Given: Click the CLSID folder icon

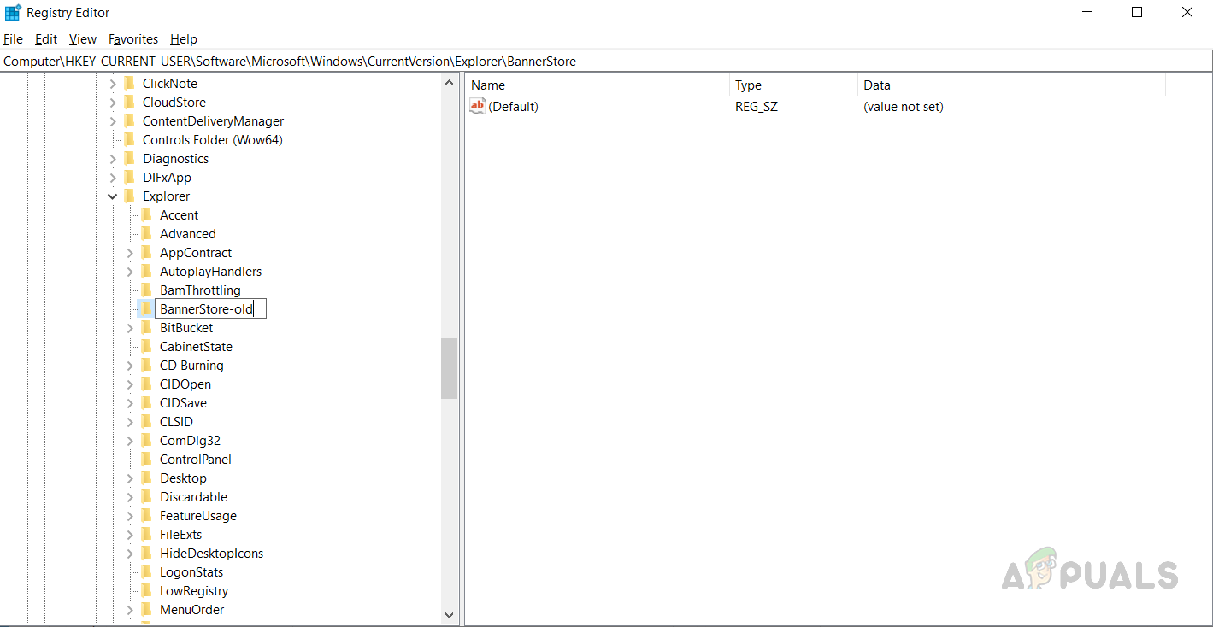Looking at the screenshot, I should [x=147, y=421].
